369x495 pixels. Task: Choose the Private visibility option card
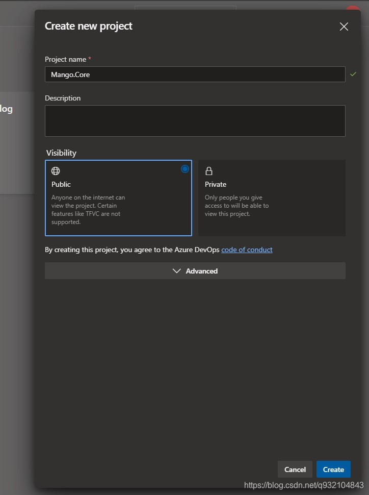tap(272, 198)
